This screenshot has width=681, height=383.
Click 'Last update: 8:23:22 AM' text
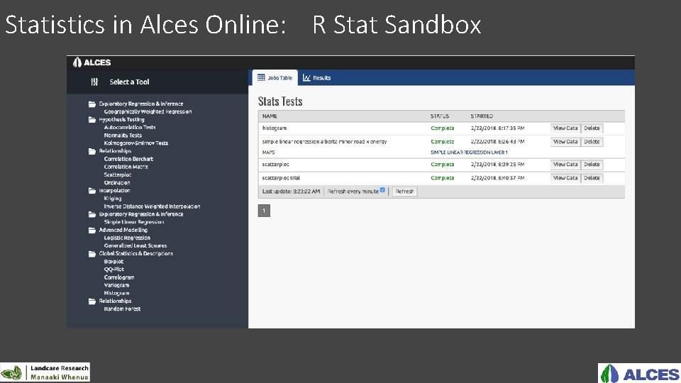point(291,191)
